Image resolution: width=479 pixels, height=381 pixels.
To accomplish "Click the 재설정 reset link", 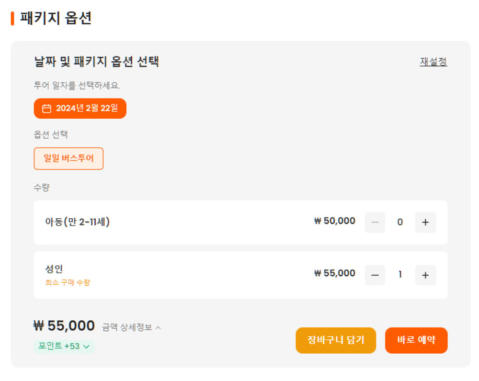I will click(x=433, y=62).
